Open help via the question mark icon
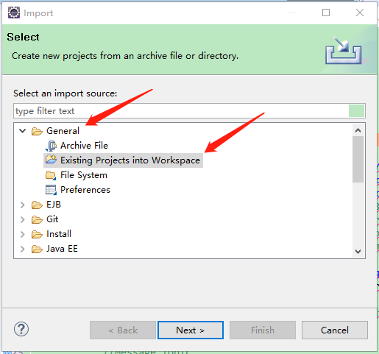The height and width of the screenshot is (354, 379). tap(21, 329)
